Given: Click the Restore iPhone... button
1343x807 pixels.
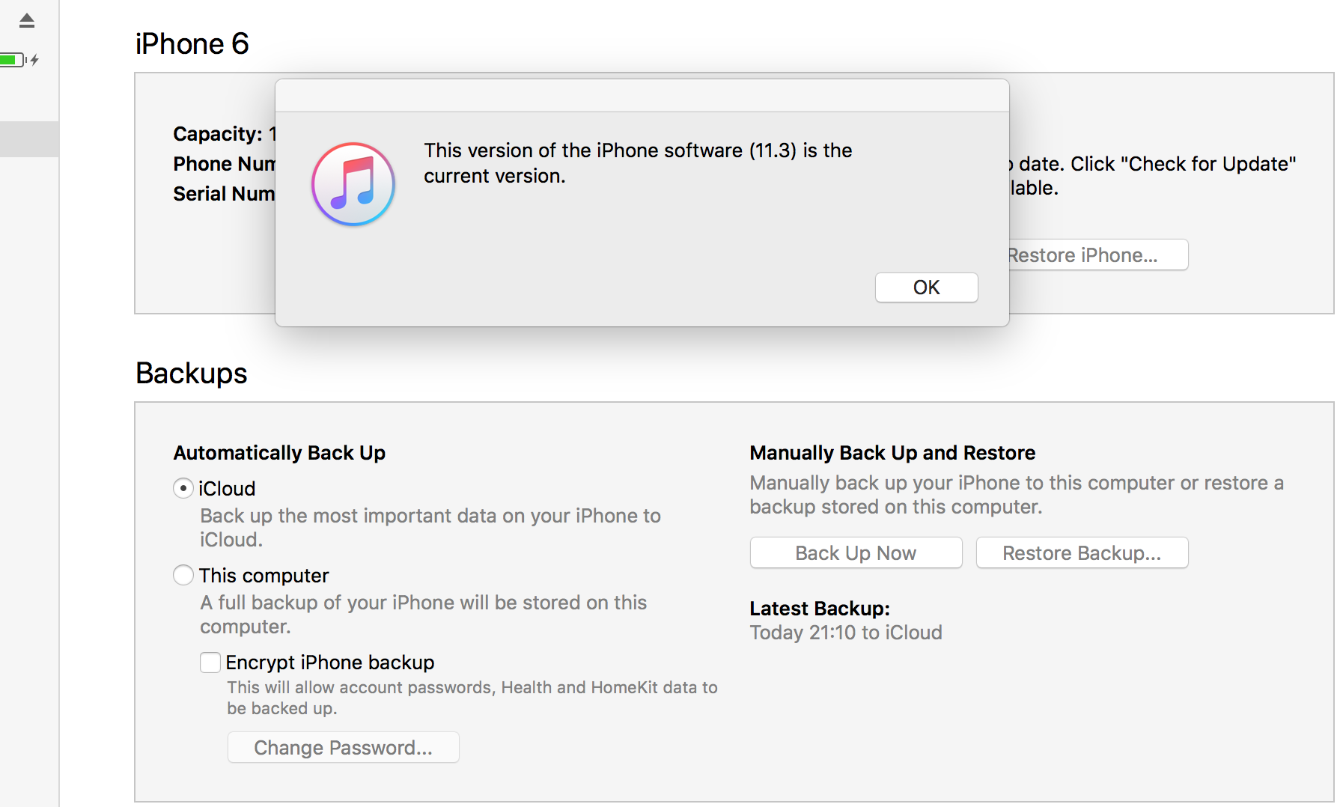Looking at the screenshot, I should pyautogui.click(x=1098, y=255).
